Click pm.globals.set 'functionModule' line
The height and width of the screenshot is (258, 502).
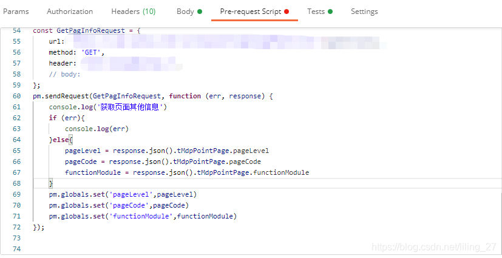[x=143, y=216]
